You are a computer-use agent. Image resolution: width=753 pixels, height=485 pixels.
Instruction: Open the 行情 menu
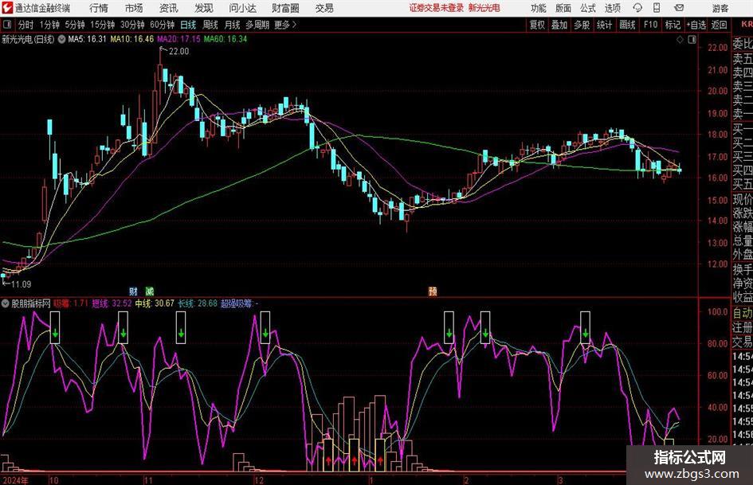[x=99, y=8]
